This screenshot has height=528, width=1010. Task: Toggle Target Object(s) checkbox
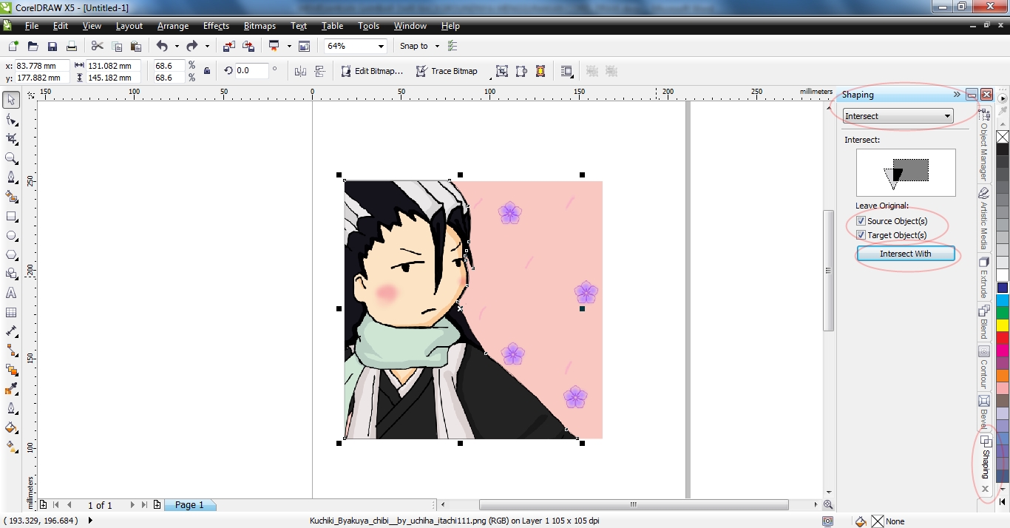point(861,235)
